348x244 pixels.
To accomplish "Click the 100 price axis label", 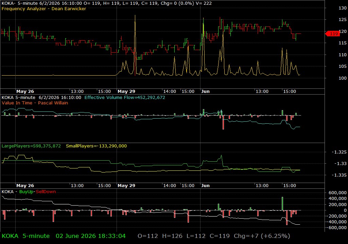I will coord(343,78).
